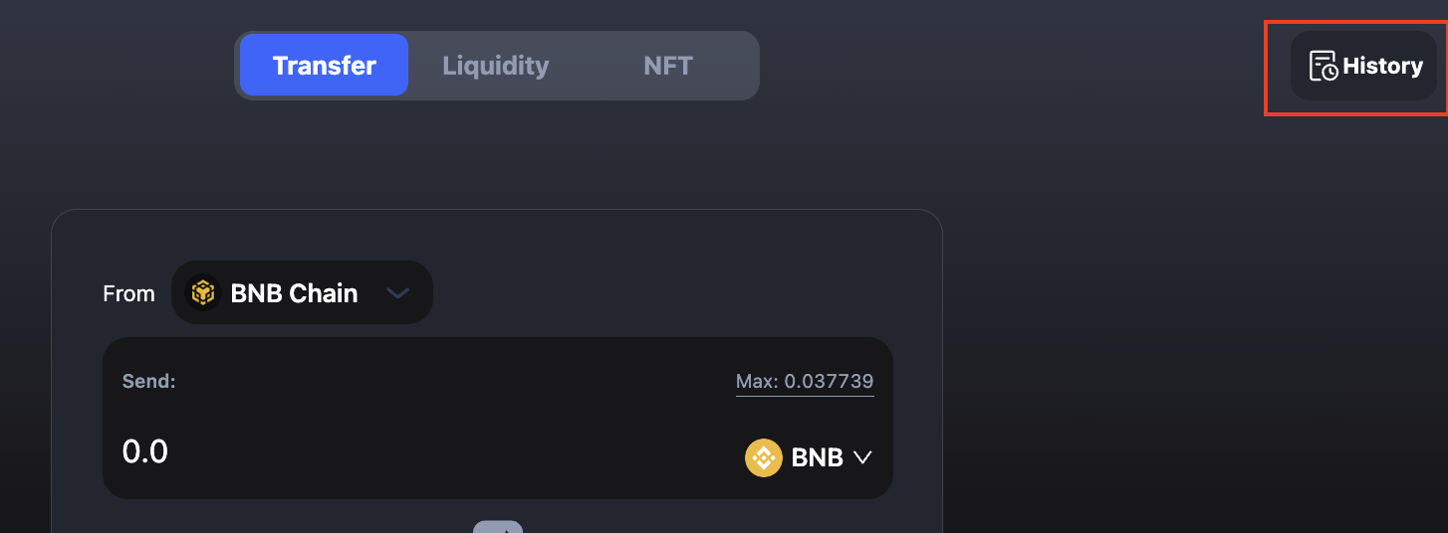Viewport: 1448px width, 533px height.
Task: Open the BNB token selector arrow
Action: pyautogui.click(x=862, y=457)
